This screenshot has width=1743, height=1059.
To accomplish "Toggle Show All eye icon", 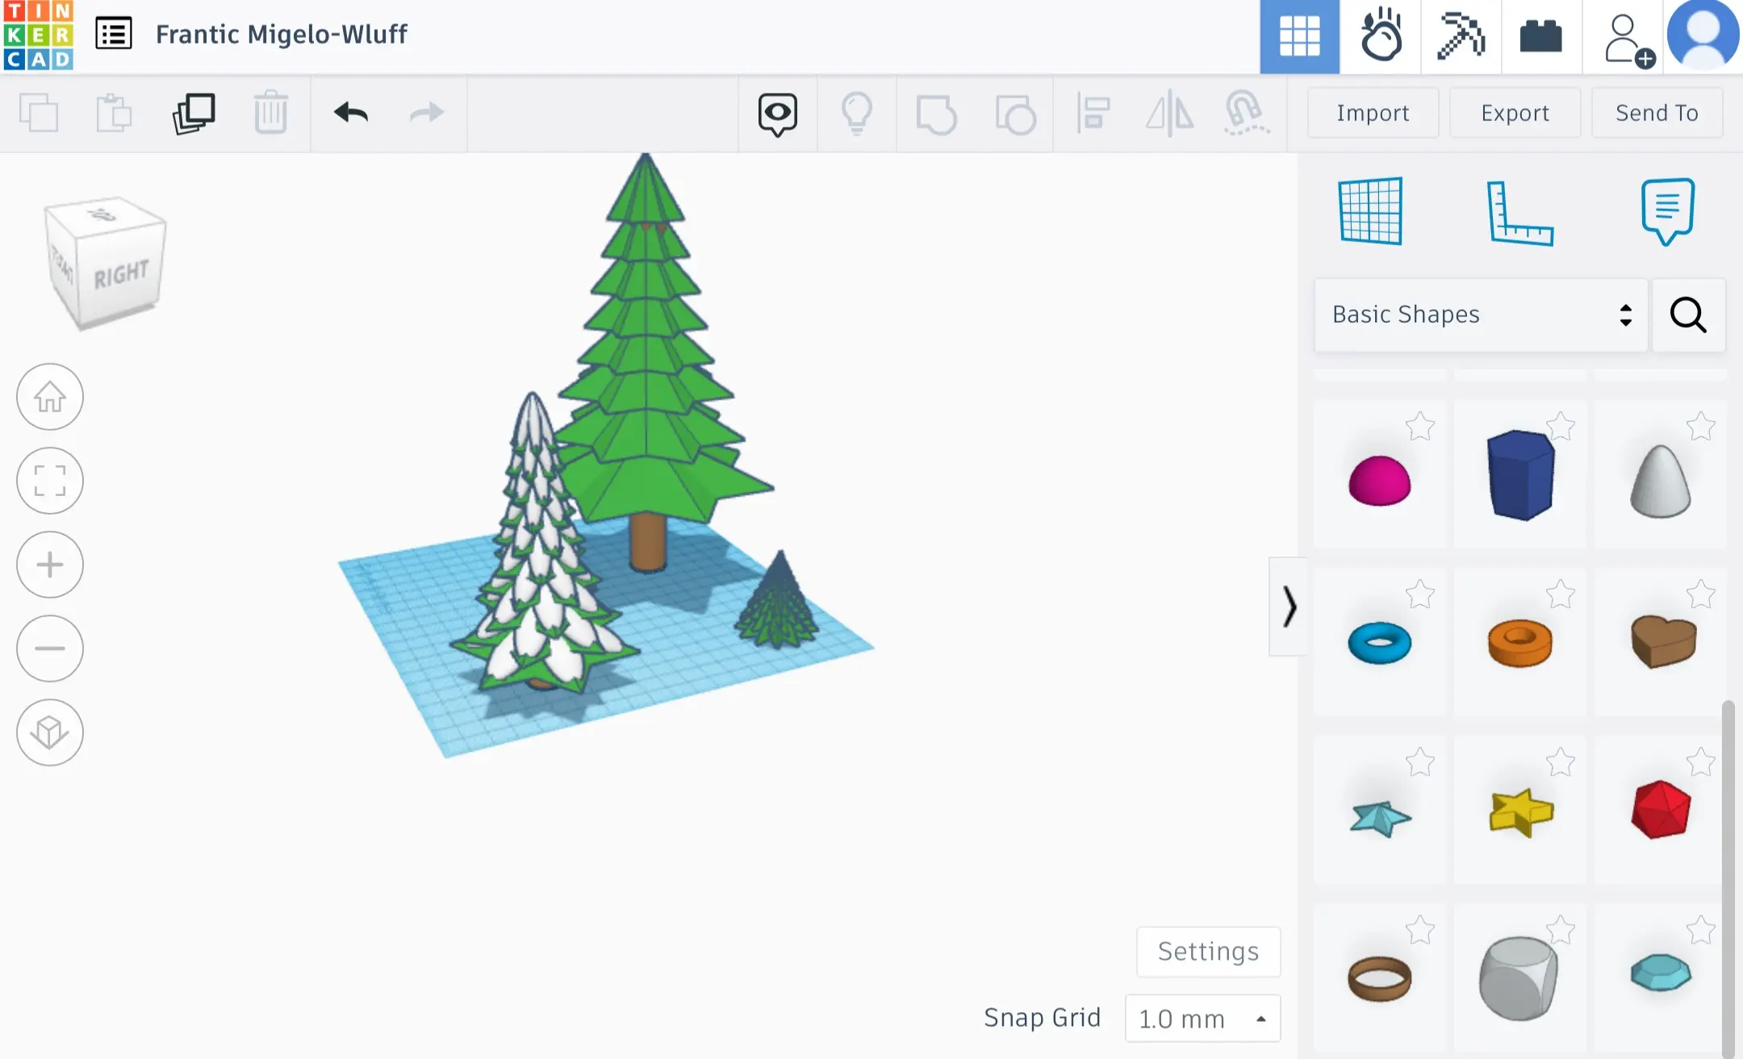I will click(777, 113).
